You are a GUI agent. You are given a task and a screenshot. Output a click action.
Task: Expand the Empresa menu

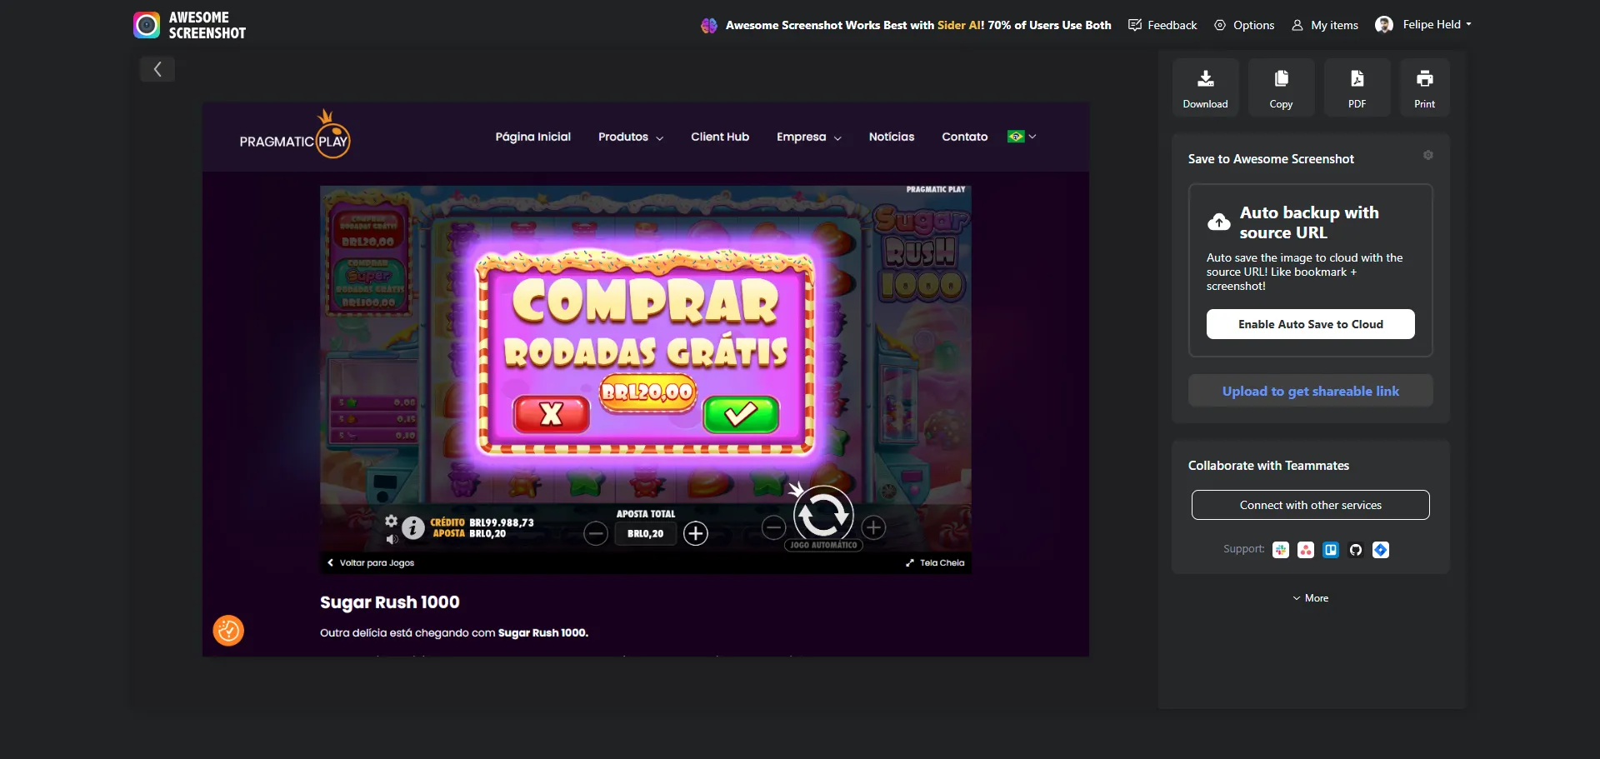809,137
